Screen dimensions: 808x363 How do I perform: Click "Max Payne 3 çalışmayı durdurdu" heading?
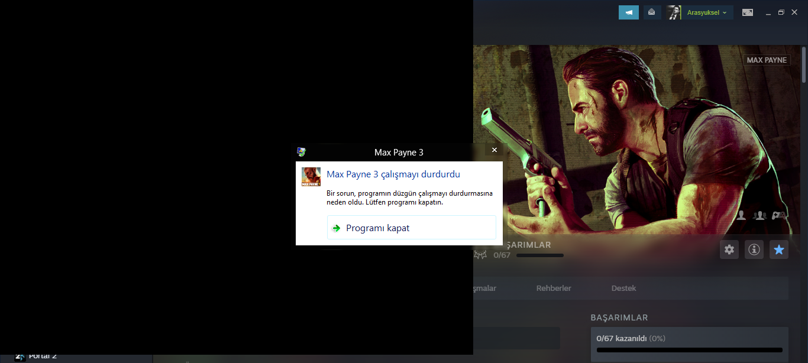click(393, 174)
